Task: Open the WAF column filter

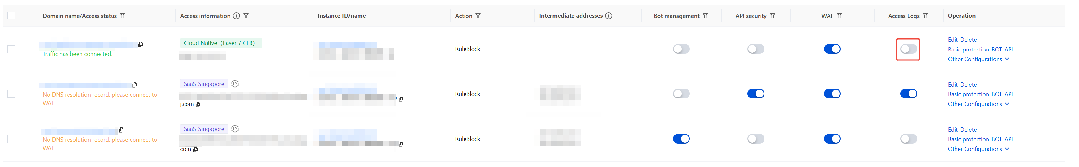Action: [840, 16]
